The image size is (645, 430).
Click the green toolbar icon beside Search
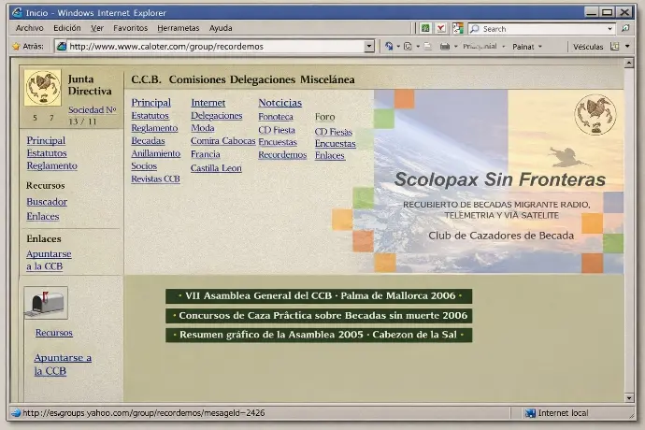[425, 28]
